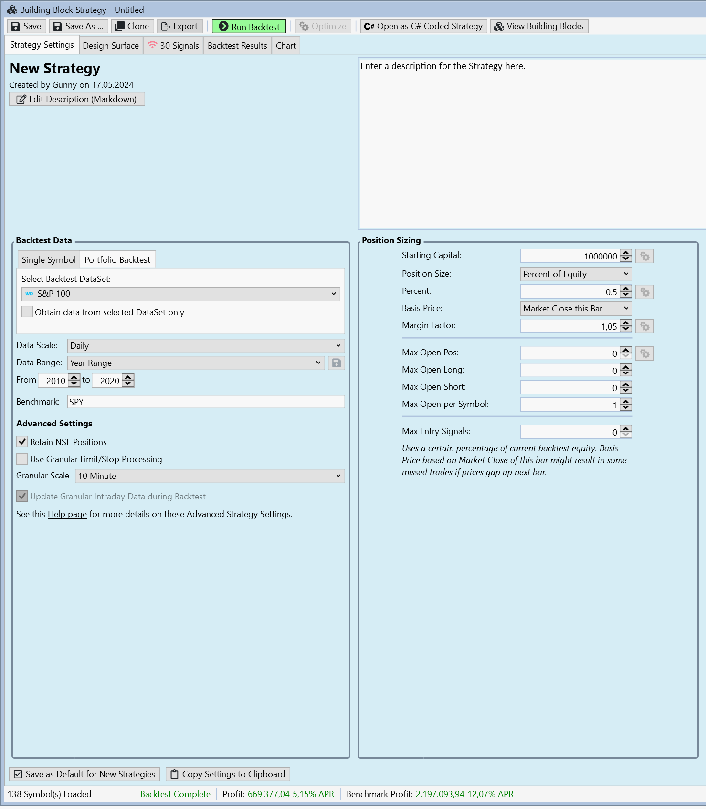The width and height of the screenshot is (706, 809).
Task: Click the 138 Symbol(s) Loaded status
Action: click(50, 794)
